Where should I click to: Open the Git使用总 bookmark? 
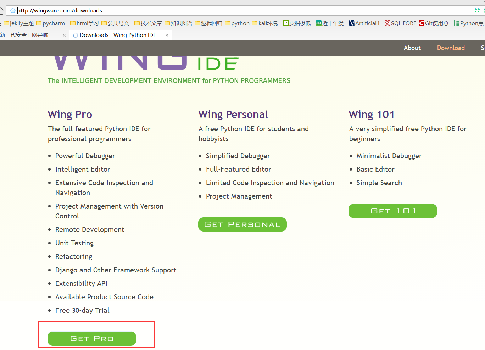pyautogui.click(x=434, y=23)
